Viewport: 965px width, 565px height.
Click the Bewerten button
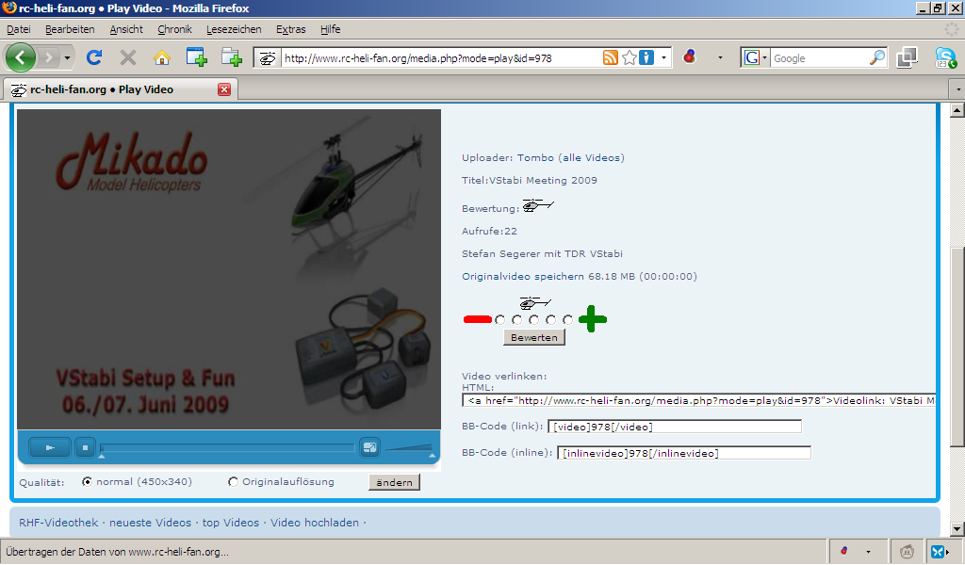[x=534, y=337]
